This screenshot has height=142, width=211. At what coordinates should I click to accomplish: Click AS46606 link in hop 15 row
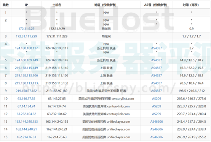pyautogui.click(x=157, y=137)
